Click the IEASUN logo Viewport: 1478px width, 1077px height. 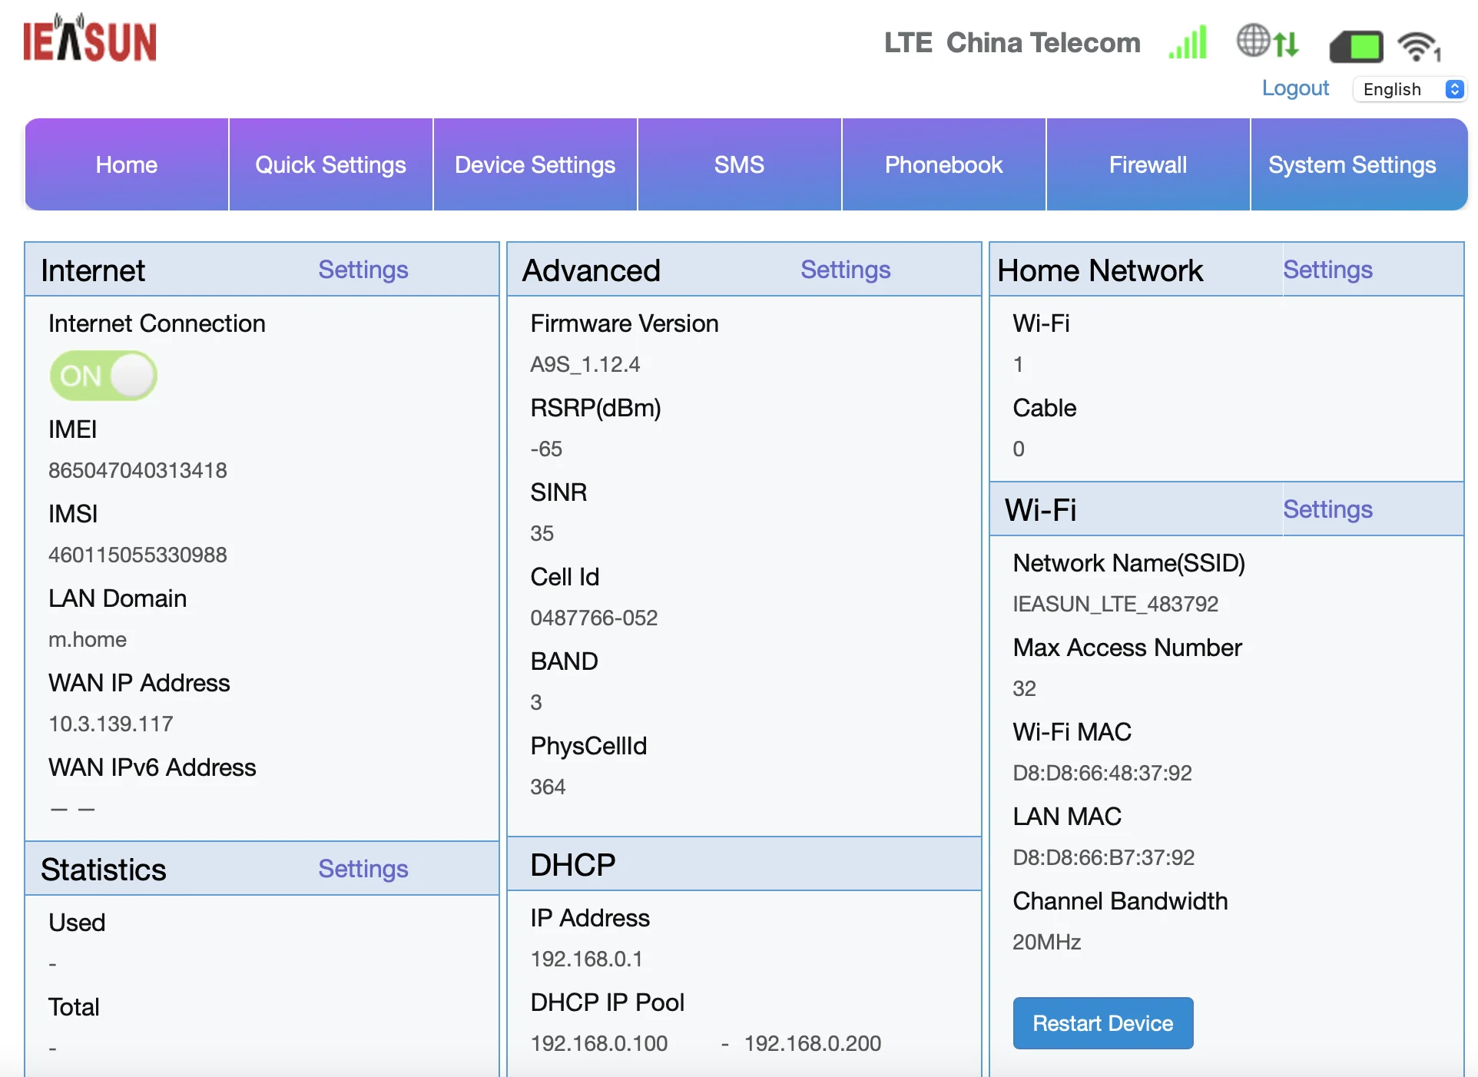90,40
